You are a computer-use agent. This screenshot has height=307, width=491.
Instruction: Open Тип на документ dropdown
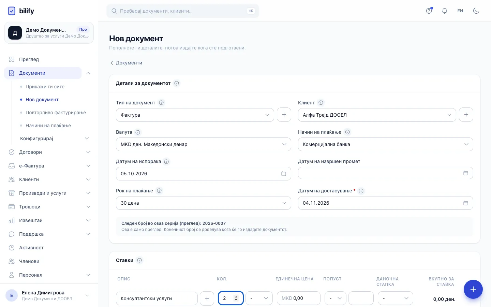click(x=195, y=115)
